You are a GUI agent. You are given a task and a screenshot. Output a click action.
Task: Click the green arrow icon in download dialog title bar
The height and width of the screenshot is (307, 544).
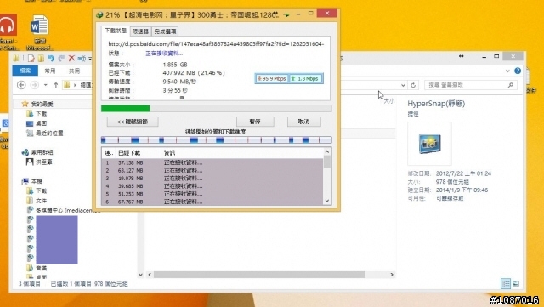pyautogui.click(x=286, y=14)
